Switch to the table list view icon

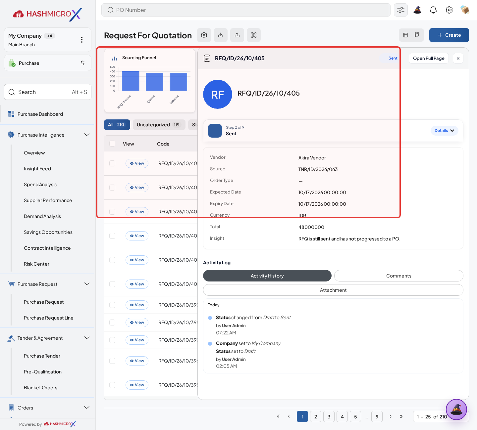pos(405,35)
